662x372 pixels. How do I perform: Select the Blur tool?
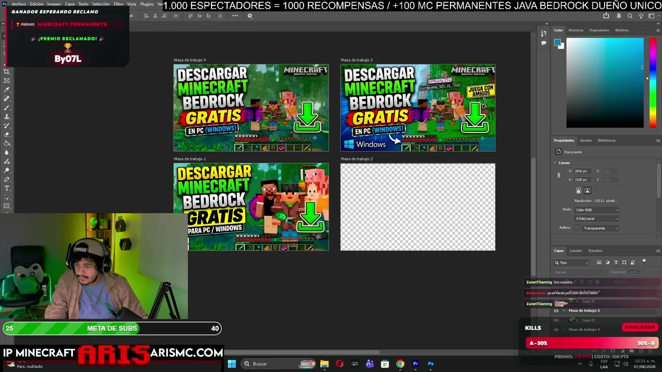click(7, 152)
